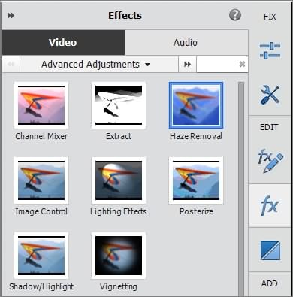
Task: Select the Extract effect thumbnail
Action: point(119,105)
